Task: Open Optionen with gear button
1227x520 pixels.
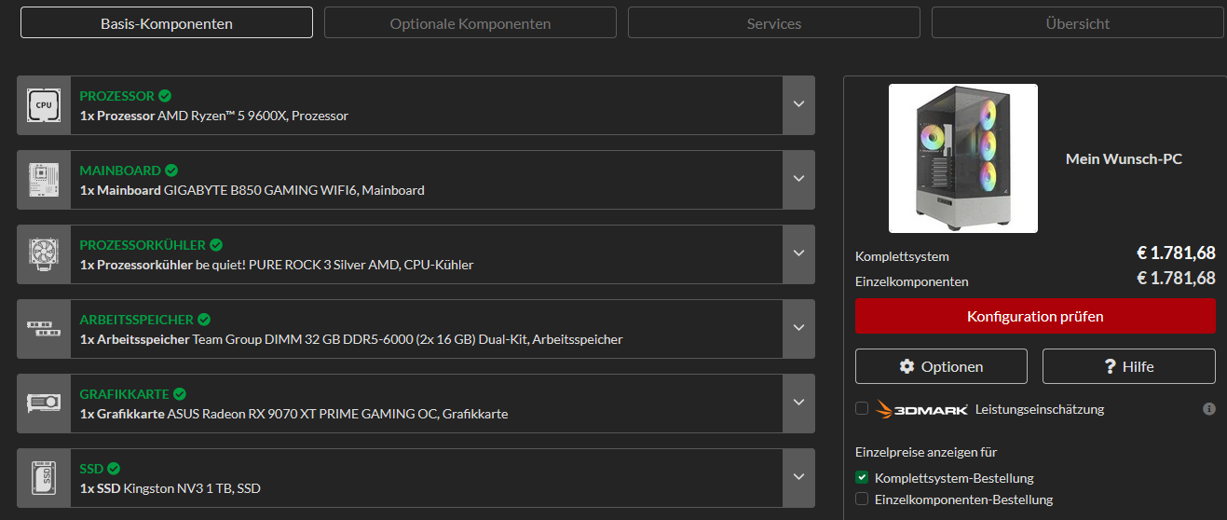Action: [941, 366]
